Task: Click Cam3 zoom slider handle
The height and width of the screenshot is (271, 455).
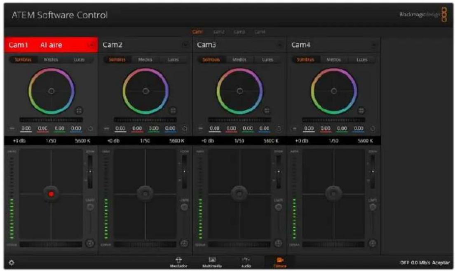Action: (279, 171)
